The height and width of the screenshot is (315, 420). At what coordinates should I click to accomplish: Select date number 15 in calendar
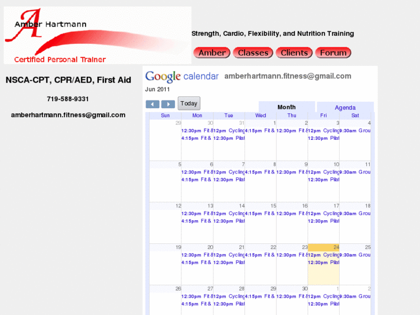point(273,206)
